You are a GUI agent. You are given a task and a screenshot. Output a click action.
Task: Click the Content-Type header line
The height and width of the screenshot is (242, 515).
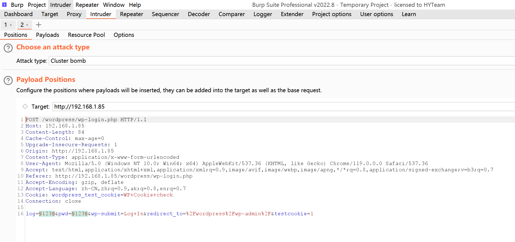click(103, 157)
